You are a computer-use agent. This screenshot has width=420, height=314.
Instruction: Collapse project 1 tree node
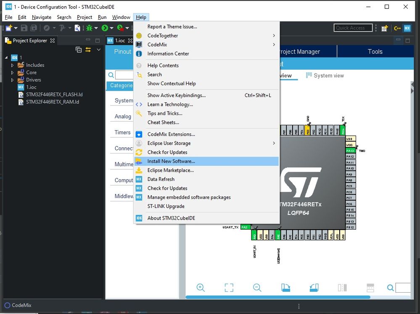tap(6, 58)
